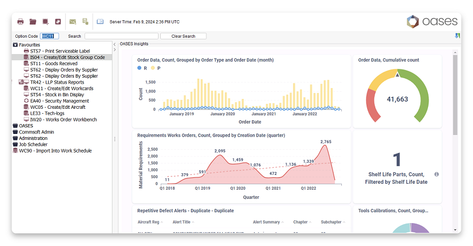473x246 pixels.
Task: Click the Server Time text
Action: [x=144, y=22]
